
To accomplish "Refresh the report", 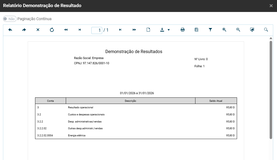I will tap(52, 30).
